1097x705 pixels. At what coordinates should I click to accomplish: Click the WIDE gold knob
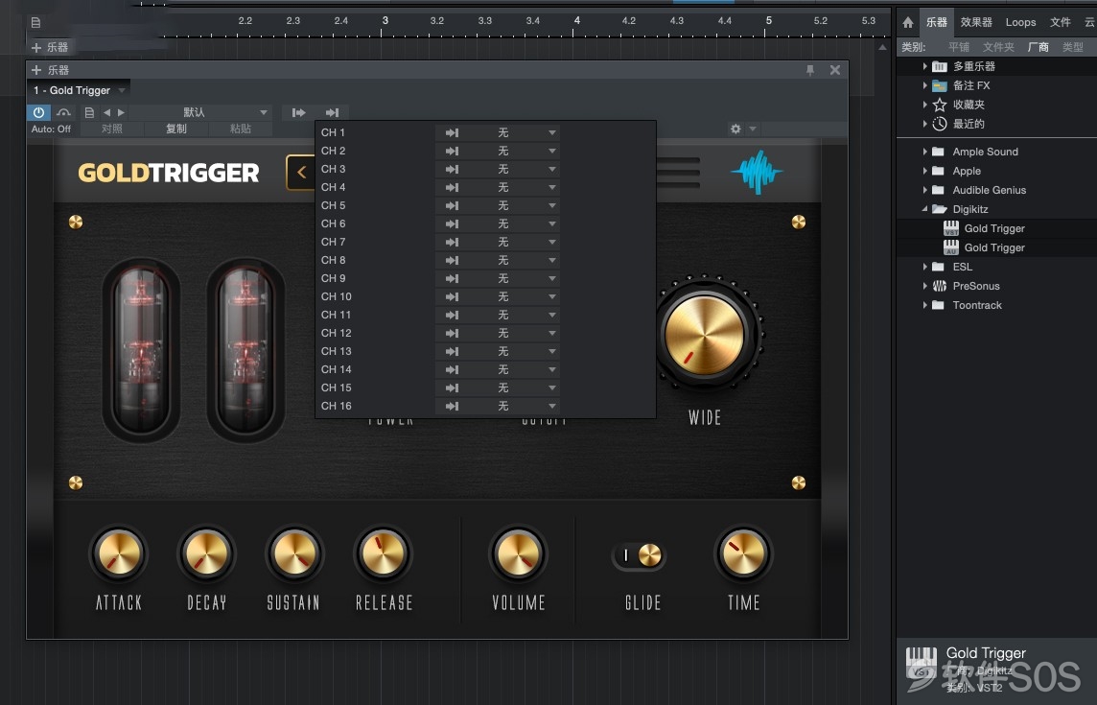[x=705, y=336]
